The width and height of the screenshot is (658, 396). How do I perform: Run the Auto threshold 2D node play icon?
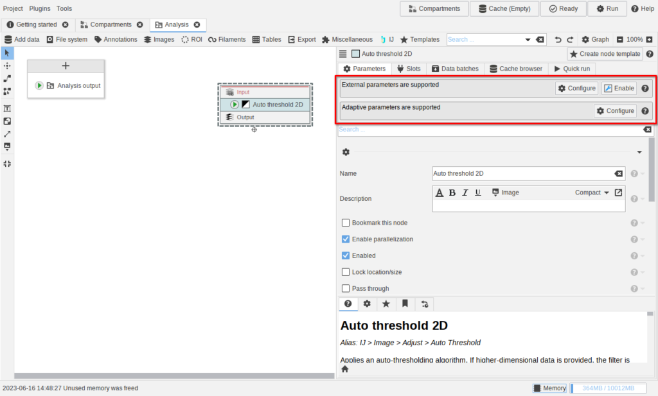(235, 105)
